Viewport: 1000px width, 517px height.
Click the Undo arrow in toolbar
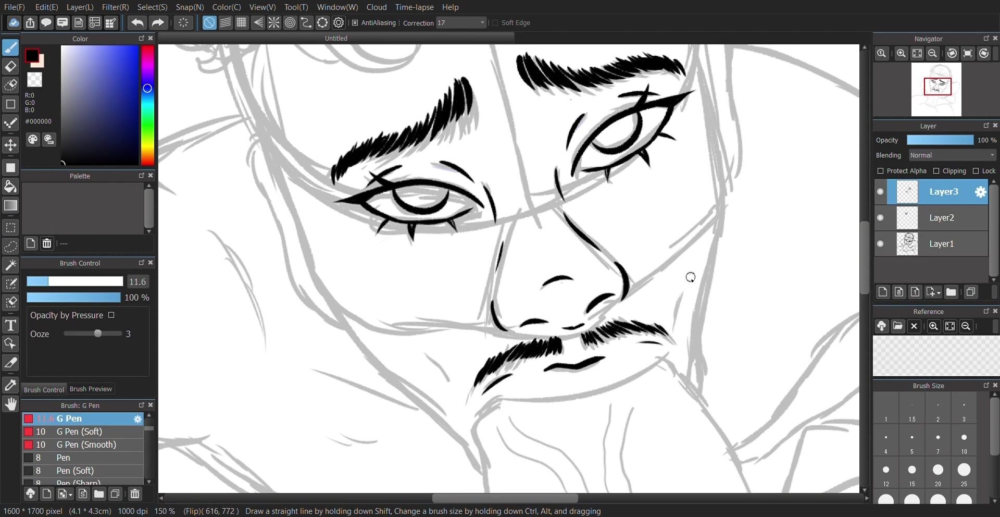tap(137, 23)
